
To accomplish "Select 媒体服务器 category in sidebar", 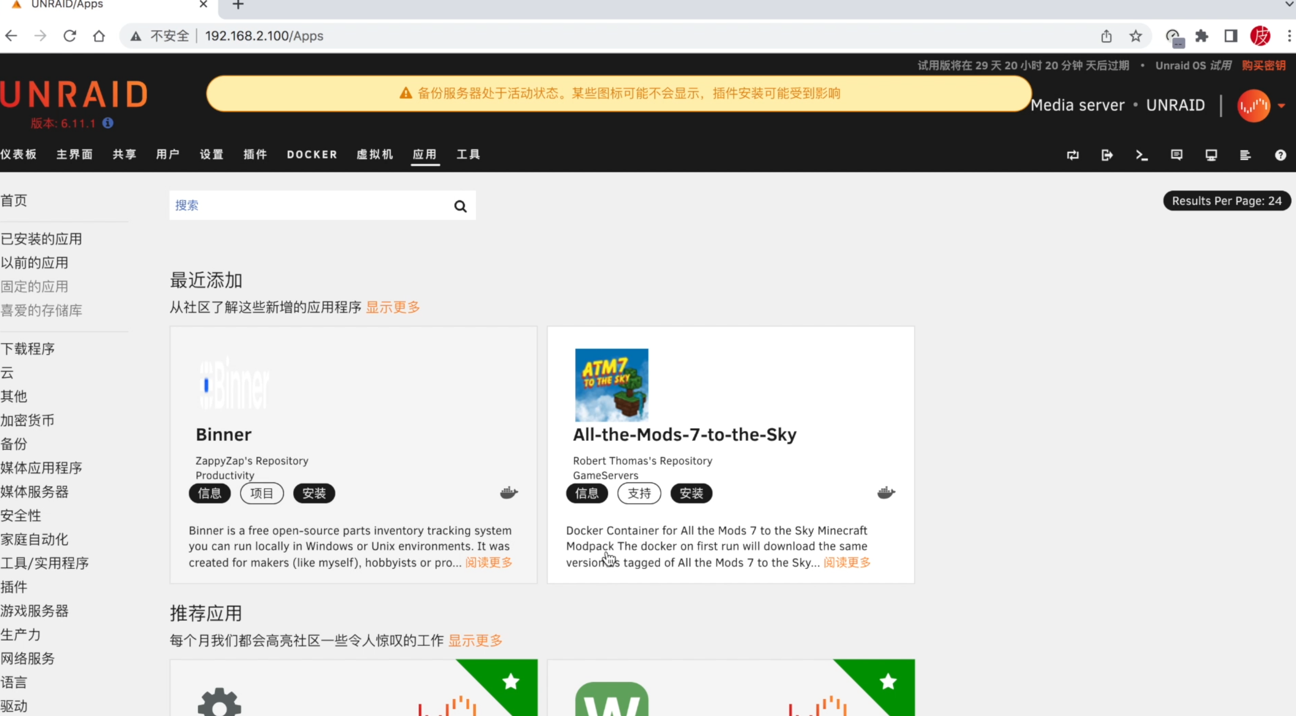I will coord(34,491).
